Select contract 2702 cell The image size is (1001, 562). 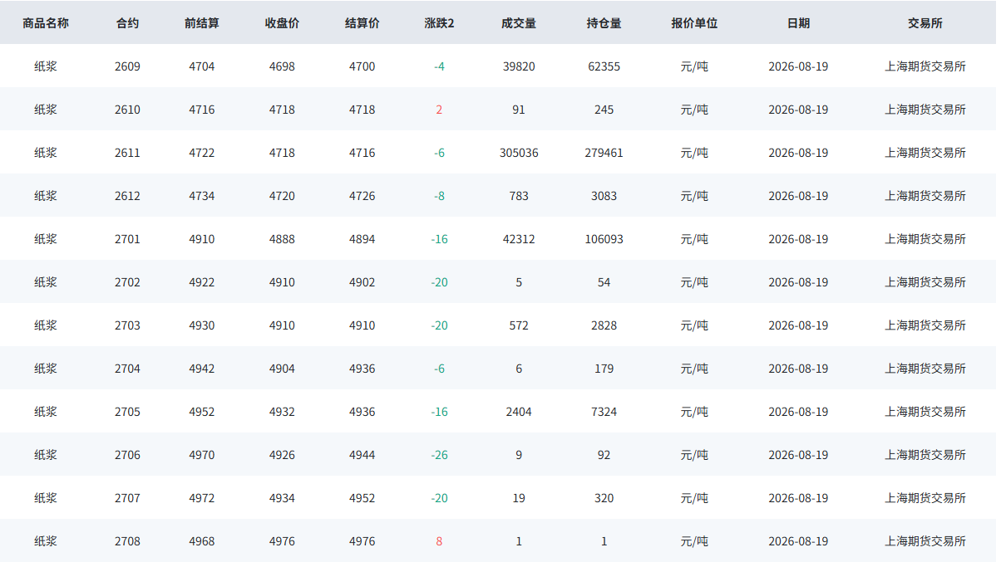point(127,282)
